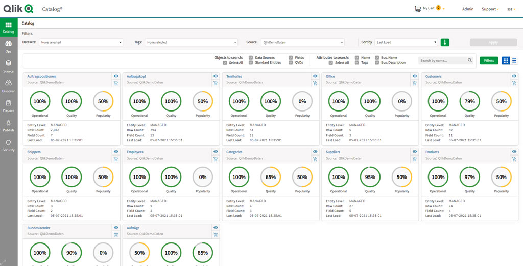Add Employees entity to cart

tap(216, 159)
